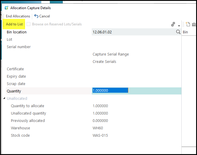Image resolution: width=197 pixels, height=155 pixels.
Task: Click the Bin location search magnifier icon
Action: [x=178, y=32]
